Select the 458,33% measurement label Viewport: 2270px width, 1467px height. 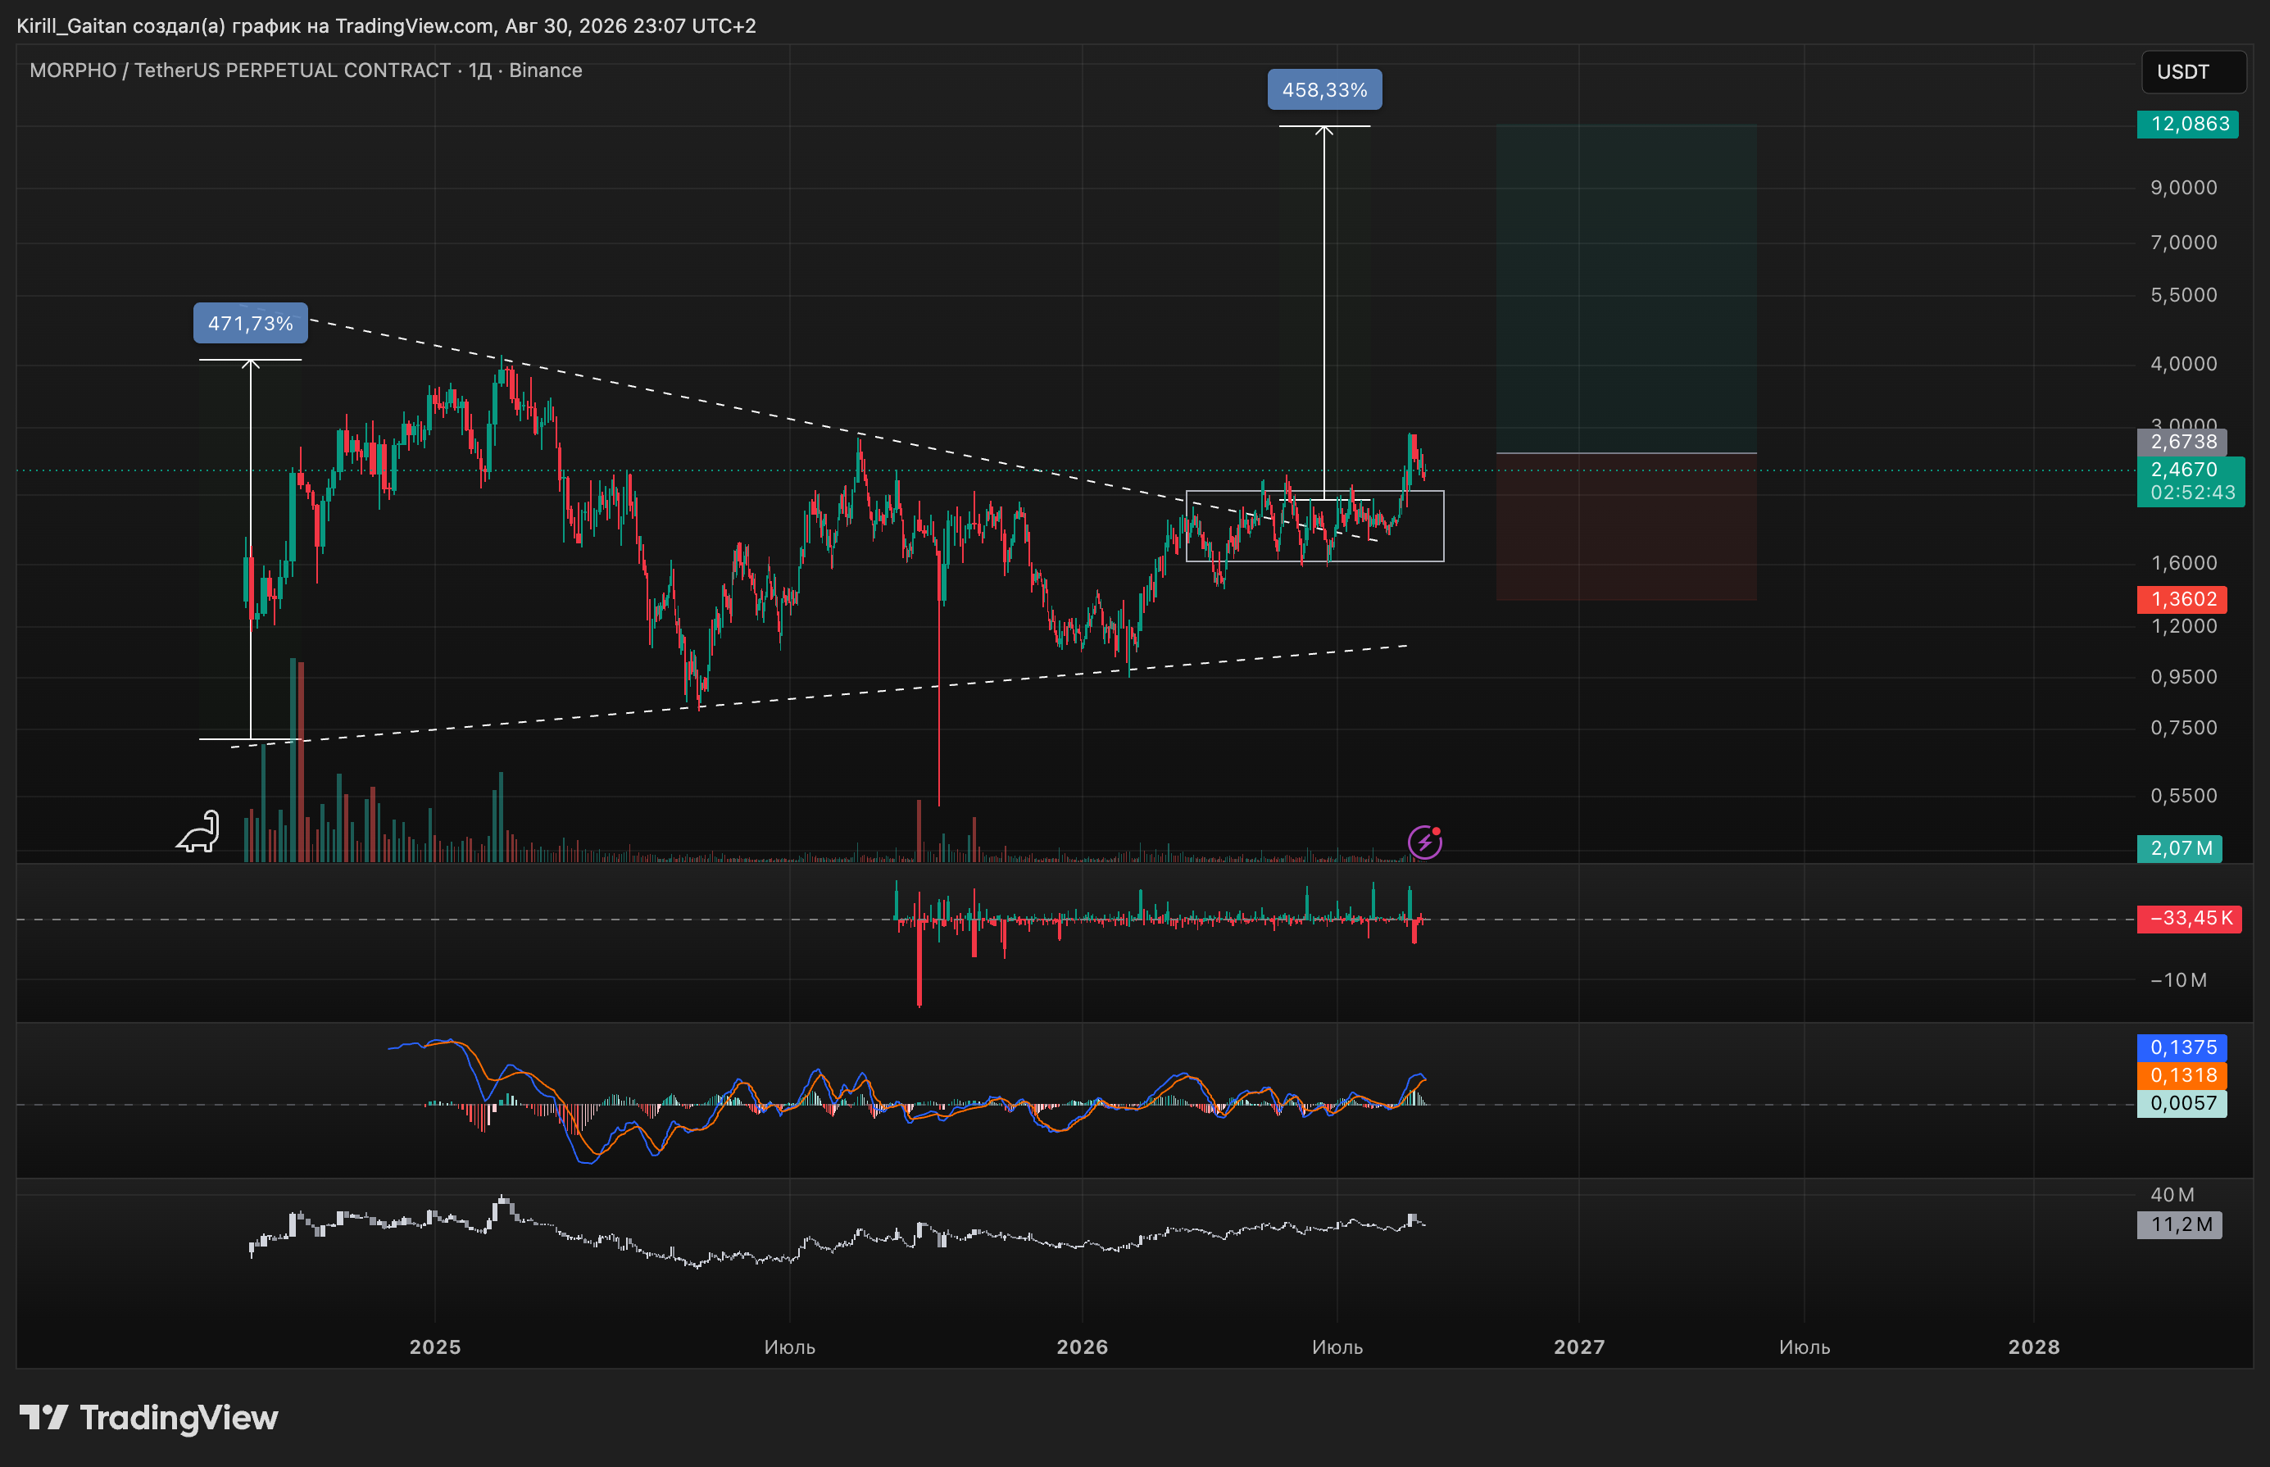[x=1324, y=89]
